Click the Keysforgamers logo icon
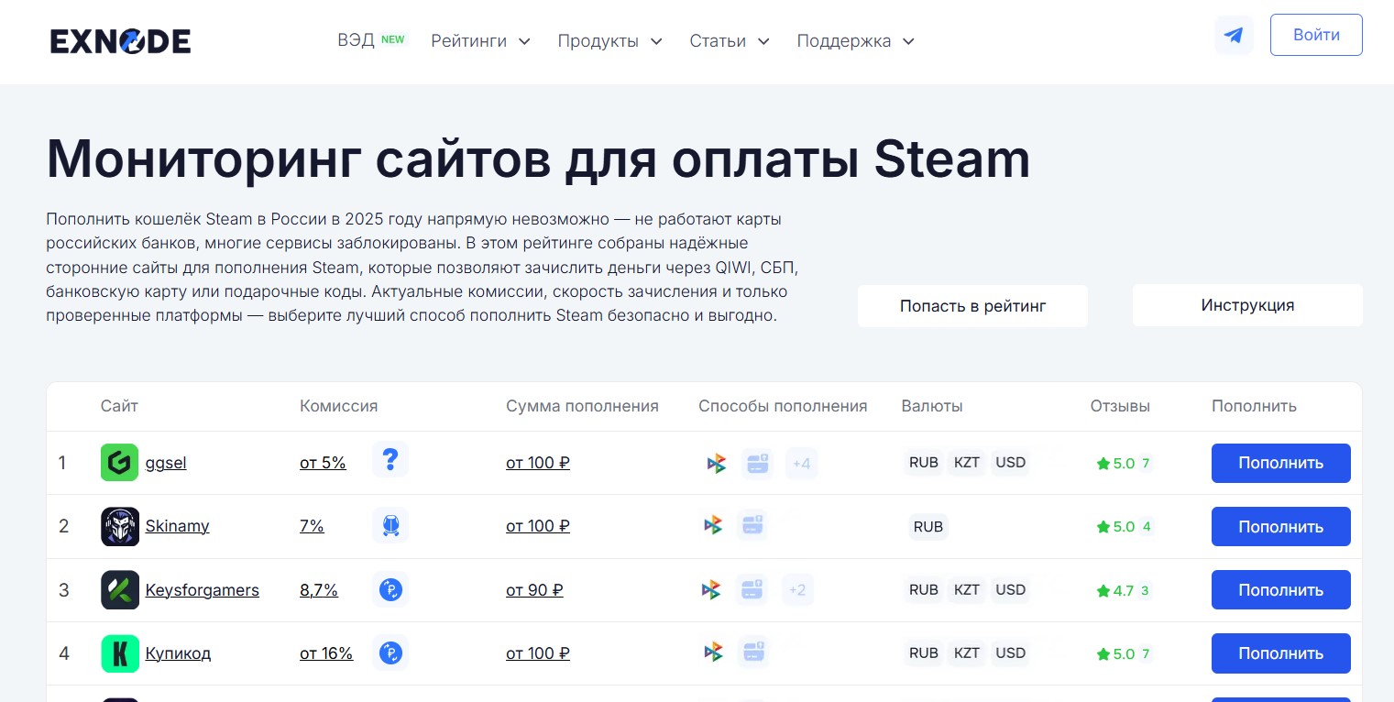The width and height of the screenshot is (1394, 702). [119, 590]
